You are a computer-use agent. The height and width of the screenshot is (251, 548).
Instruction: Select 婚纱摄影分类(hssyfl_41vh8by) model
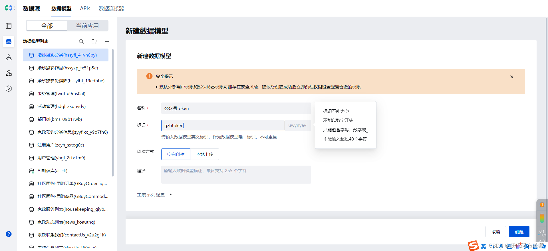click(66, 55)
